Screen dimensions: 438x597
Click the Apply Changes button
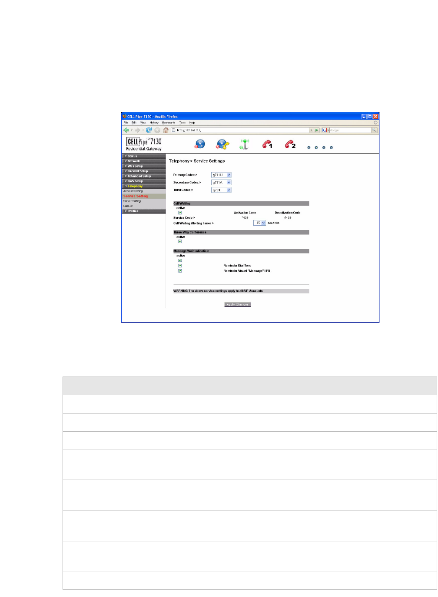(238, 304)
